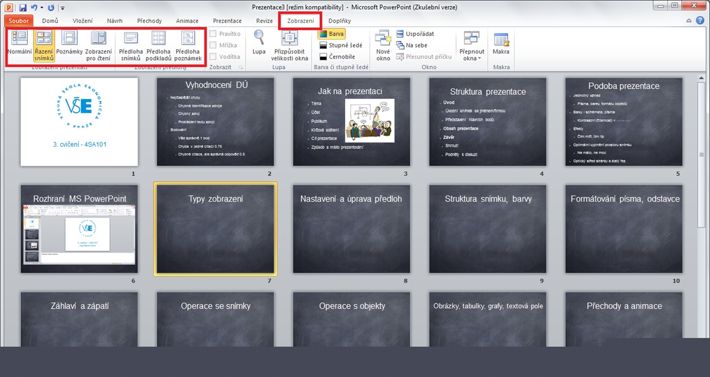Open the Soubor tab

coord(19,21)
